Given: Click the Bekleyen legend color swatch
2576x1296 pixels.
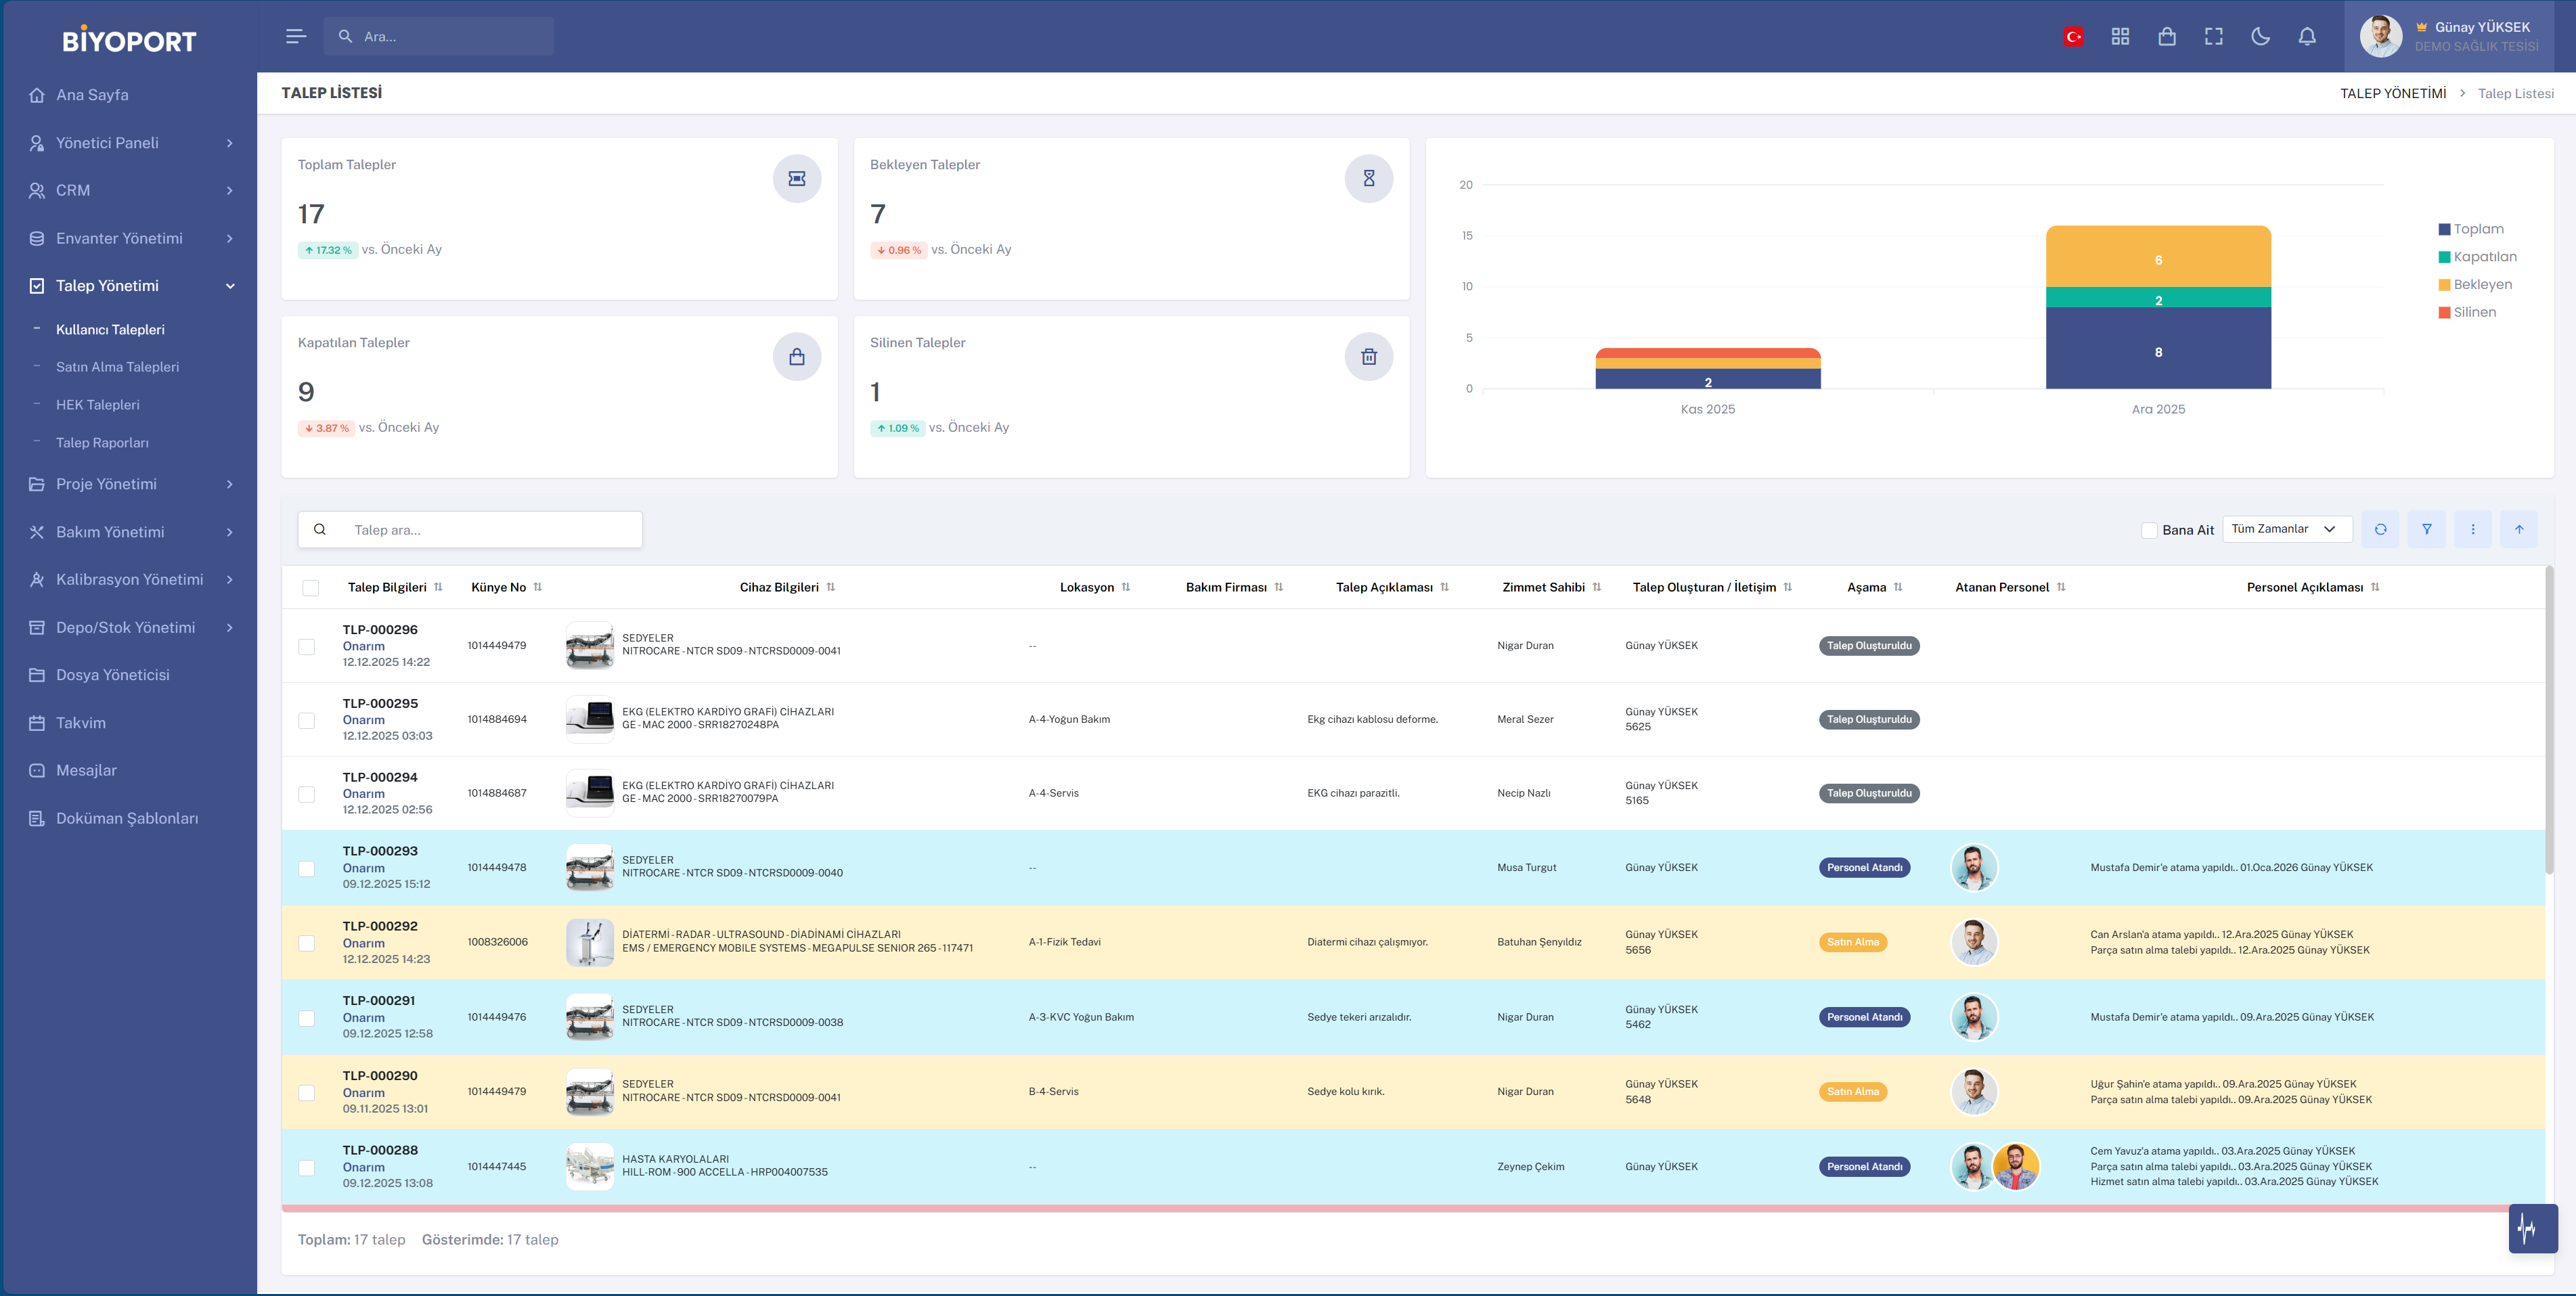Looking at the screenshot, I should click(2444, 285).
